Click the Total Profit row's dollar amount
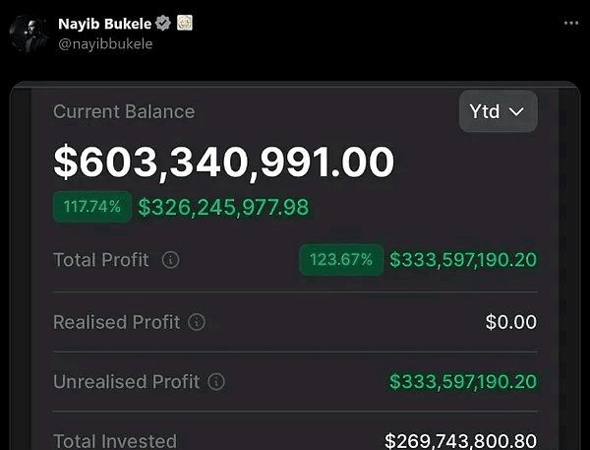590x450 pixels. (463, 260)
